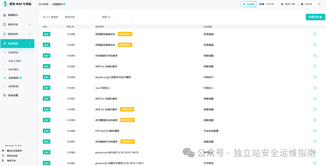Click the 防护配置 breadcrumb
Image resolution: width=326 pixels, height=166 pixels.
[43, 4]
